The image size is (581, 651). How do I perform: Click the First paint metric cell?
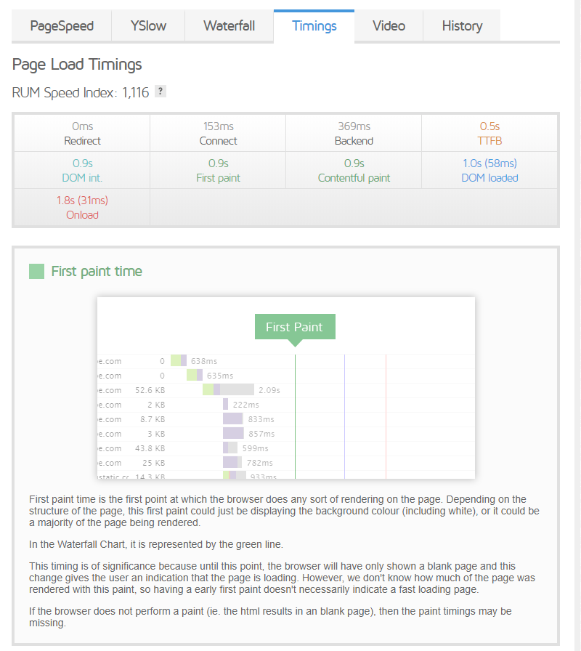pos(218,169)
